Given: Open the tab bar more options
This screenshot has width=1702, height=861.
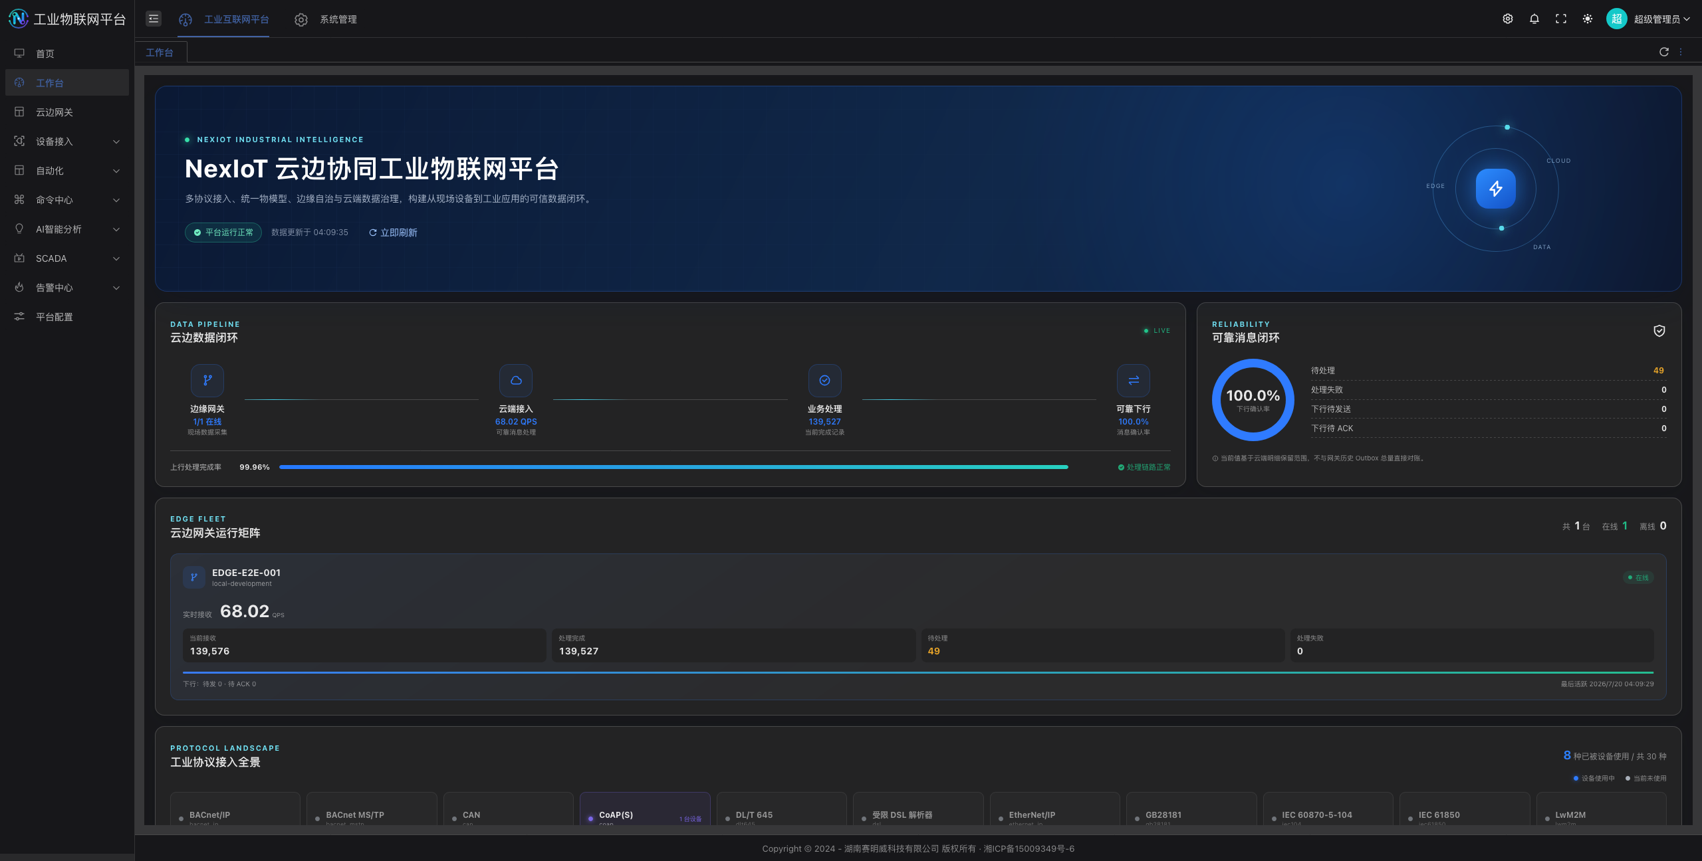Looking at the screenshot, I should click(1681, 52).
